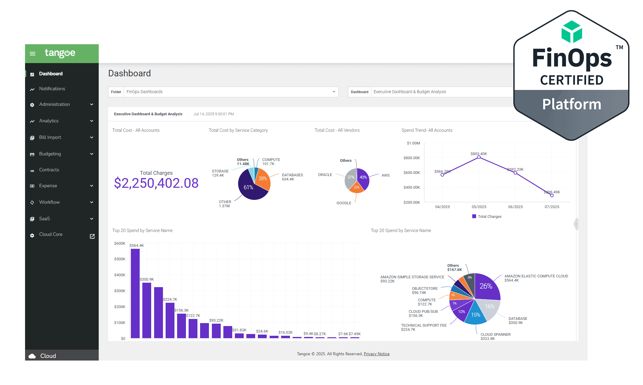The image size is (643, 385).
Task: Click the panel collapse arrow on right edge
Action: pyautogui.click(x=576, y=224)
